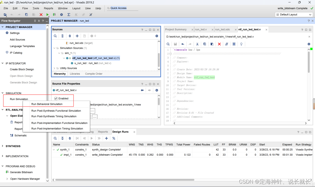The width and height of the screenshot is (315, 187).
Task: Expand the SYNTHESIS section
Action: 2,146
